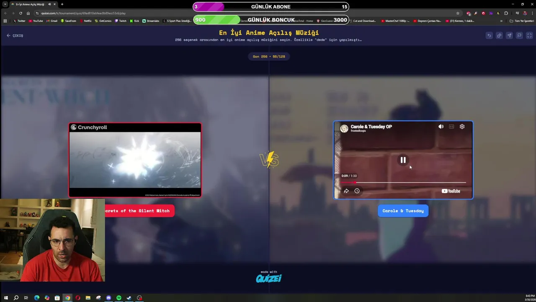Open a new browser tab
Screen dimensions: 536x302
62,4
